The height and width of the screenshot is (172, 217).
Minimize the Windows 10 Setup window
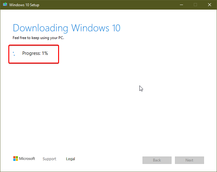click(181, 5)
